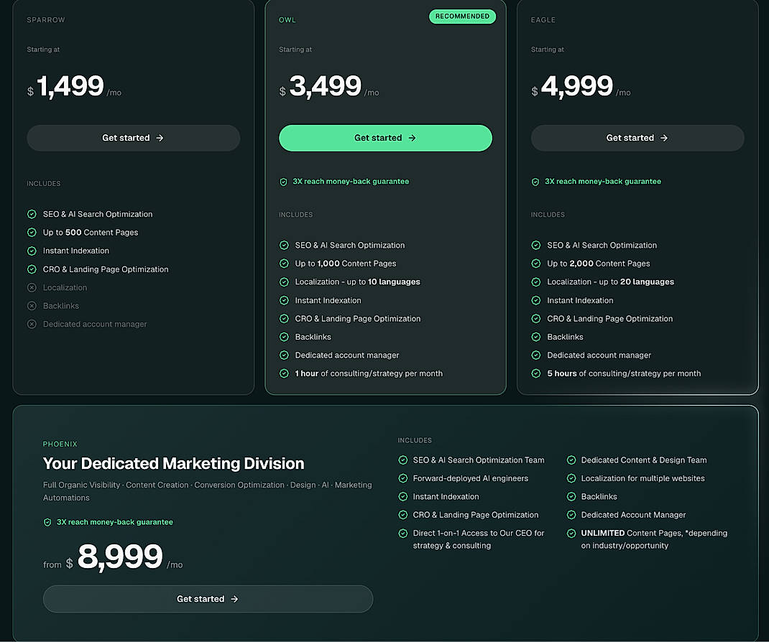Click the Full Organic Visibility description text
The image size is (769, 642).
[x=208, y=491]
